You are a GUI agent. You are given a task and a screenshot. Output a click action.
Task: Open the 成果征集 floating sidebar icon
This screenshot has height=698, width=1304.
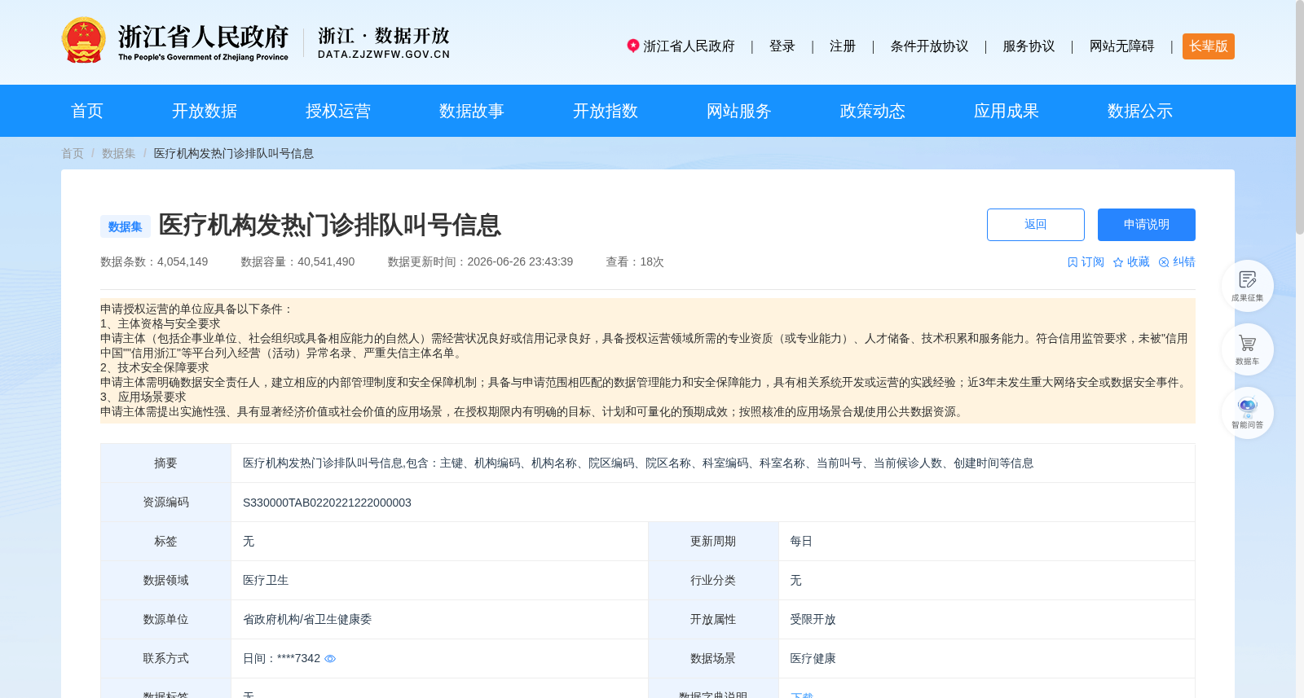point(1247,286)
